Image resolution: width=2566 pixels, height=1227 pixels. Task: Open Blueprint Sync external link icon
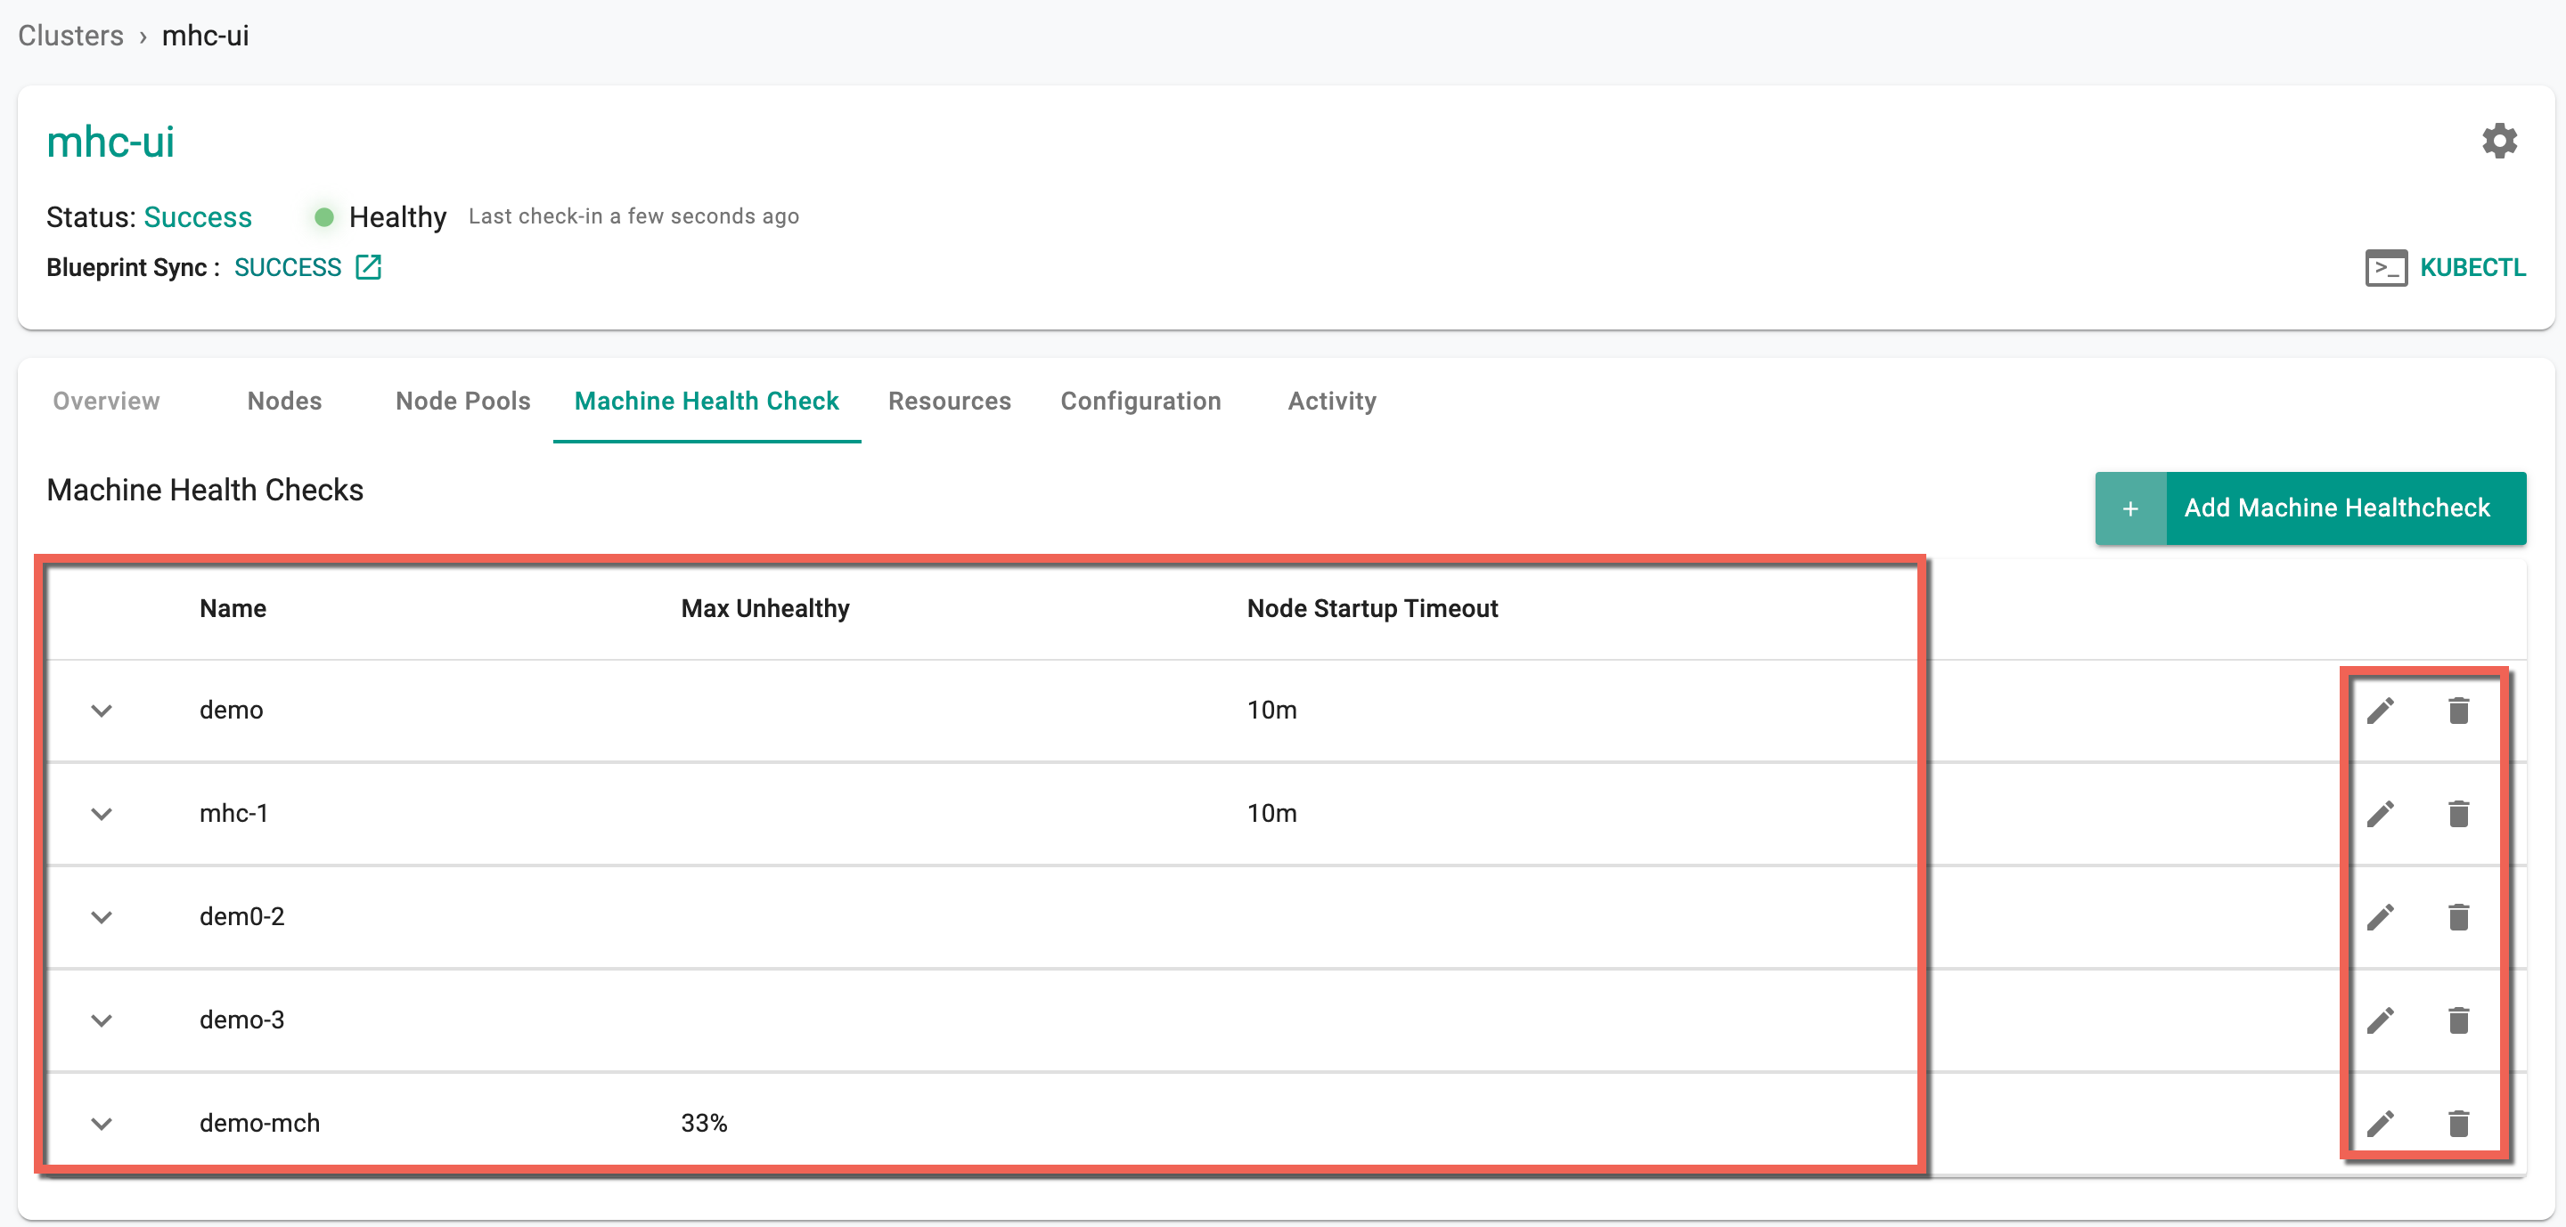coord(368,267)
